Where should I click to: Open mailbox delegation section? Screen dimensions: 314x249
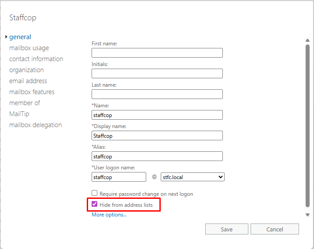tap(35, 125)
